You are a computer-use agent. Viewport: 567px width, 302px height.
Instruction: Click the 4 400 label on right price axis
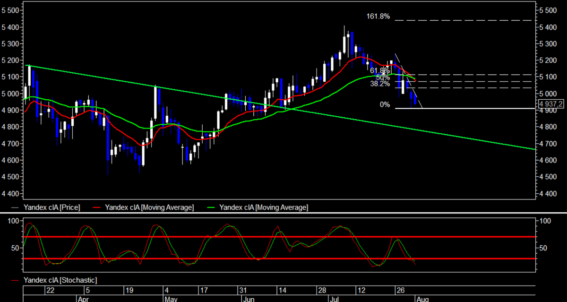[x=549, y=194]
